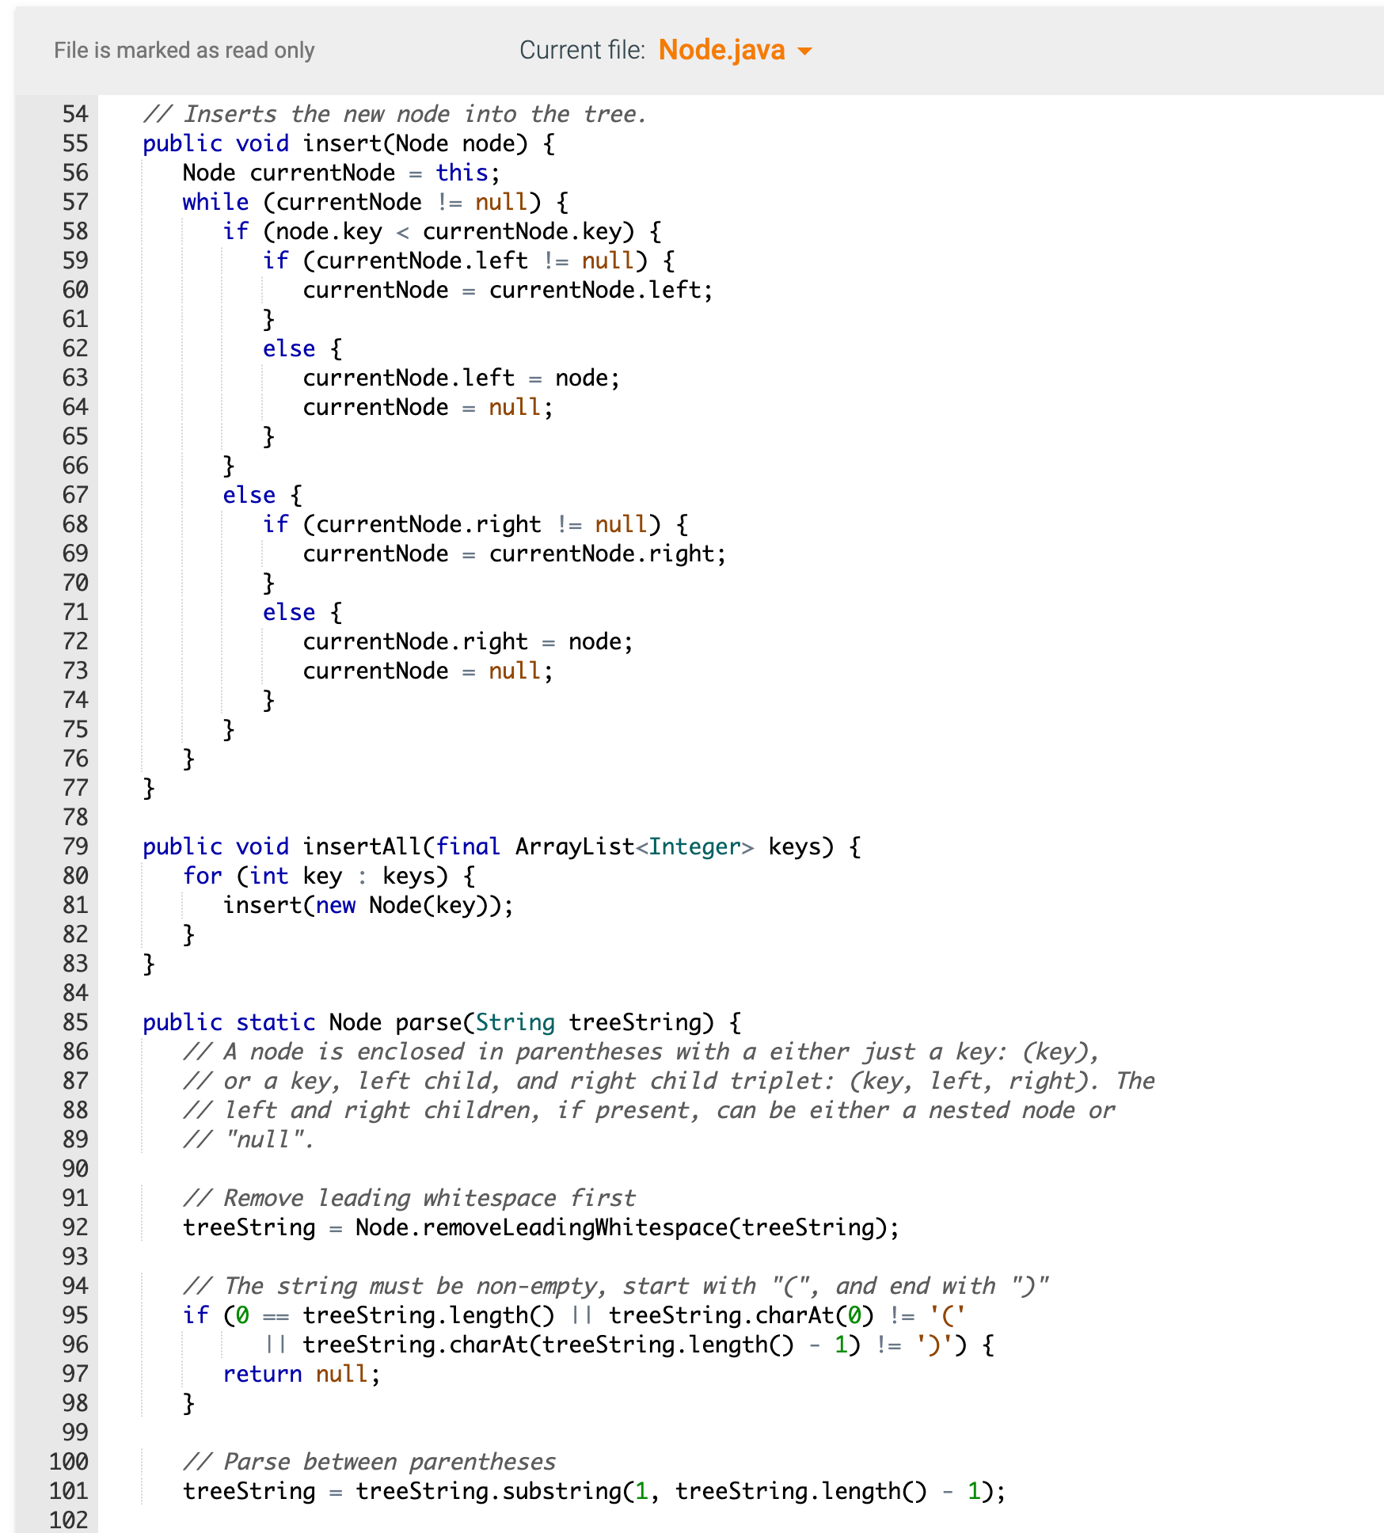Screen dimensions: 1384x1533
Task: Click line number 85 in the gutter
Action: coord(72,1022)
